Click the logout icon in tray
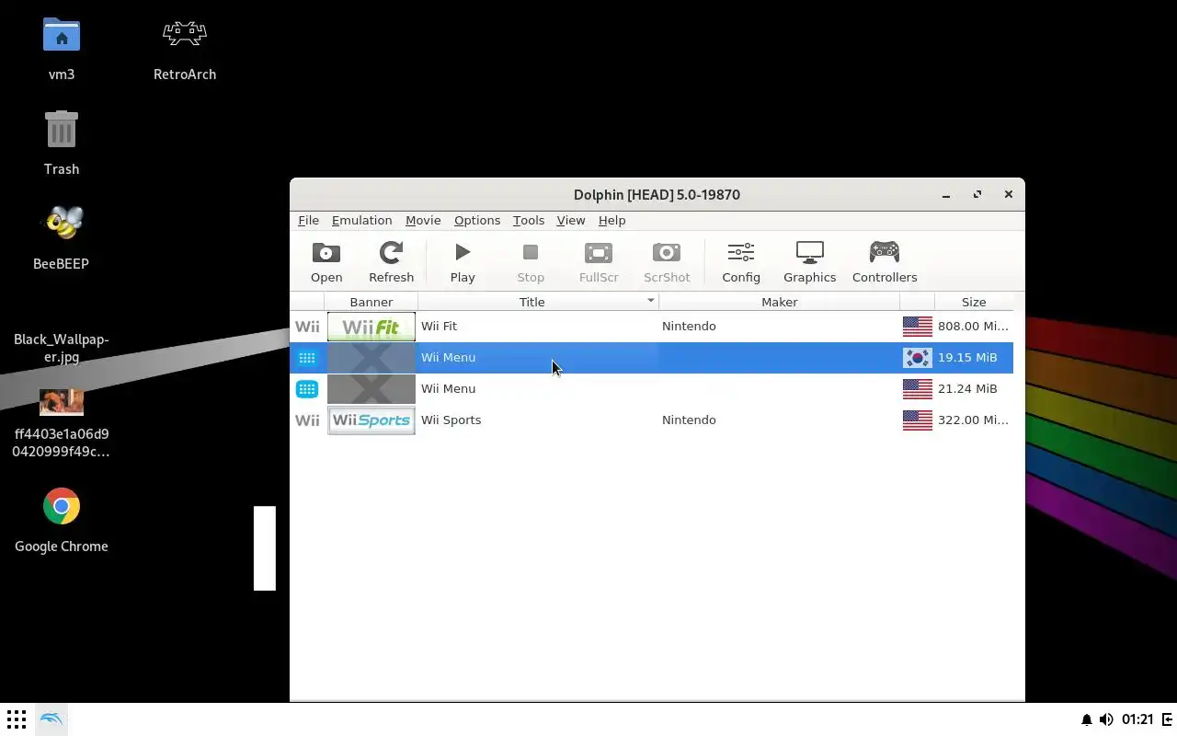Image resolution: width=1177 pixels, height=736 pixels. (1168, 719)
